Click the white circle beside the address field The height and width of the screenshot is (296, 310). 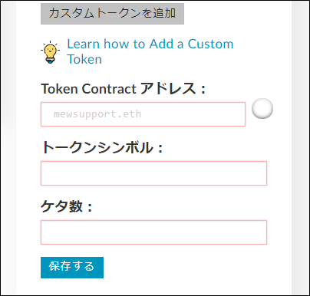(x=262, y=108)
